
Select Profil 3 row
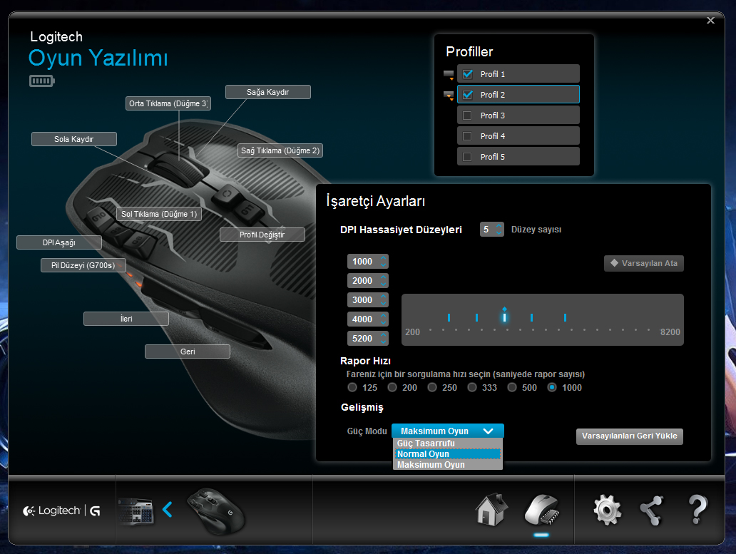(x=518, y=116)
